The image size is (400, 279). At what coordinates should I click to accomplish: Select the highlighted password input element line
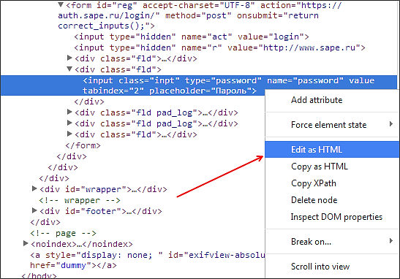(x=199, y=85)
